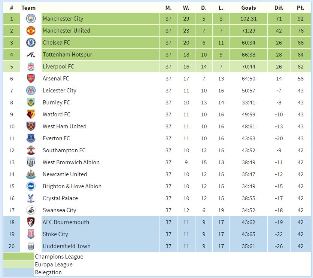Click the Swansea City swan crest
This screenshot has height=278, width=313.
pyautogui.click(x=31, y=210)
